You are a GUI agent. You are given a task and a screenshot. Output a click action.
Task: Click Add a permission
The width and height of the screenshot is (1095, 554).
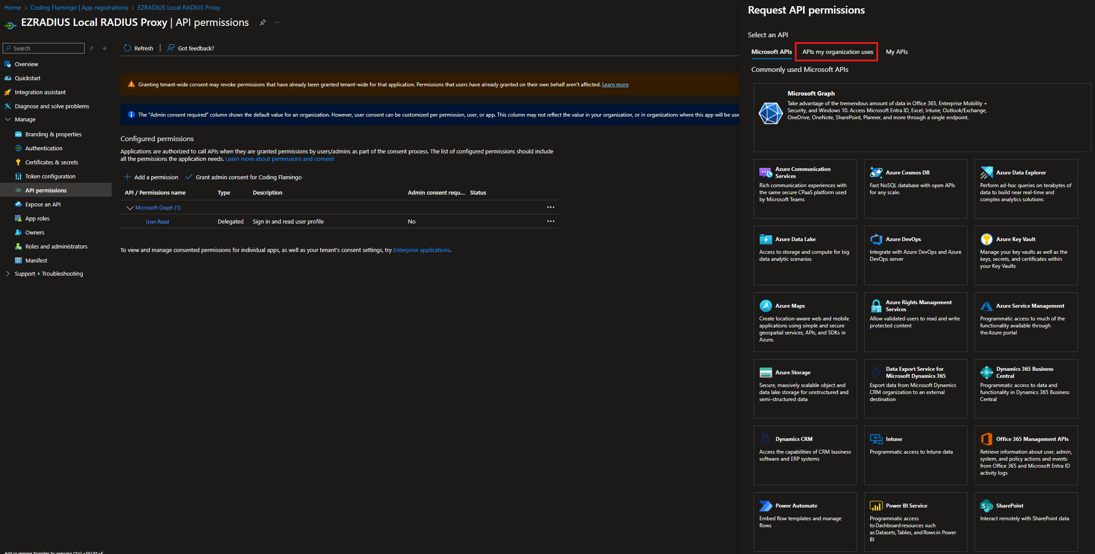[x=151, y=177]
